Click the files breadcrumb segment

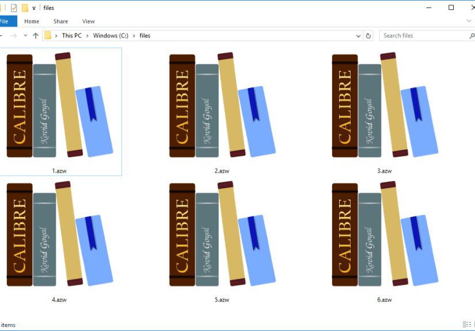pyautogui.click(x=145, y=36)
